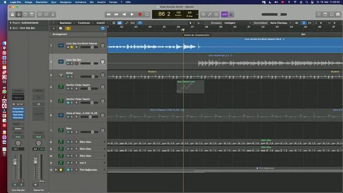Viewport: 343px width, 193px height.
Task: Toggle Cycle mode
Action: click(147, 14)
